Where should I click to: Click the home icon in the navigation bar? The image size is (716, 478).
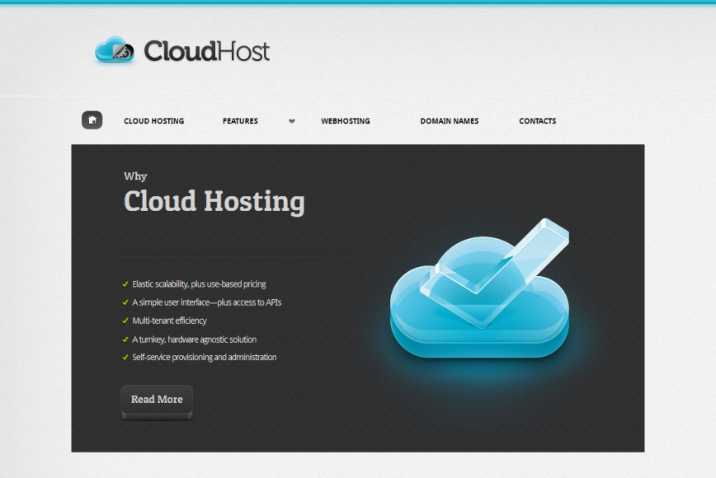[92, 119]
